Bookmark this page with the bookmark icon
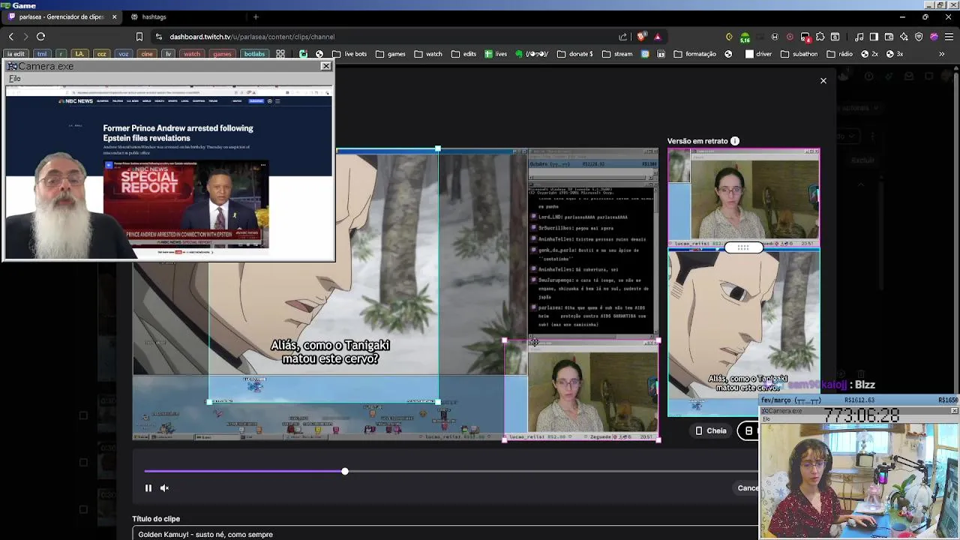The width and height of the screenshot is (960, 540). coord(139,36)
